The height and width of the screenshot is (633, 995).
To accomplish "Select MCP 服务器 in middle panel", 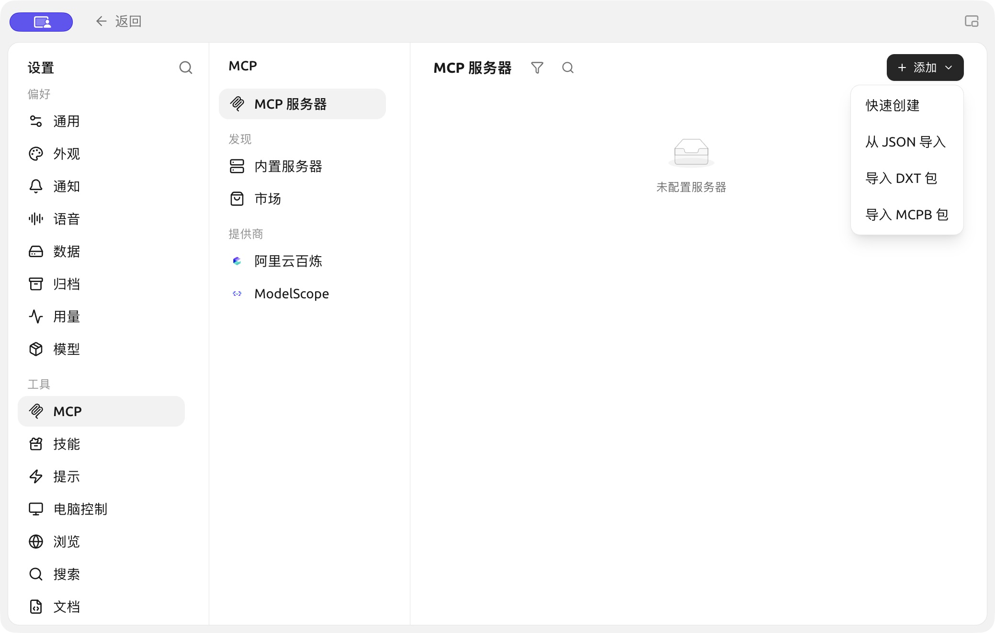I will [302, 104].
